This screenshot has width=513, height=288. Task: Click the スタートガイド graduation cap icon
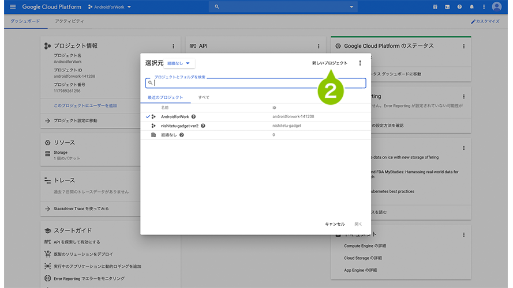click(47, 230)
